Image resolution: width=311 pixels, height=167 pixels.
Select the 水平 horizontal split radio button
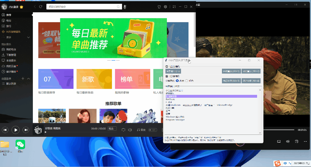177,81
